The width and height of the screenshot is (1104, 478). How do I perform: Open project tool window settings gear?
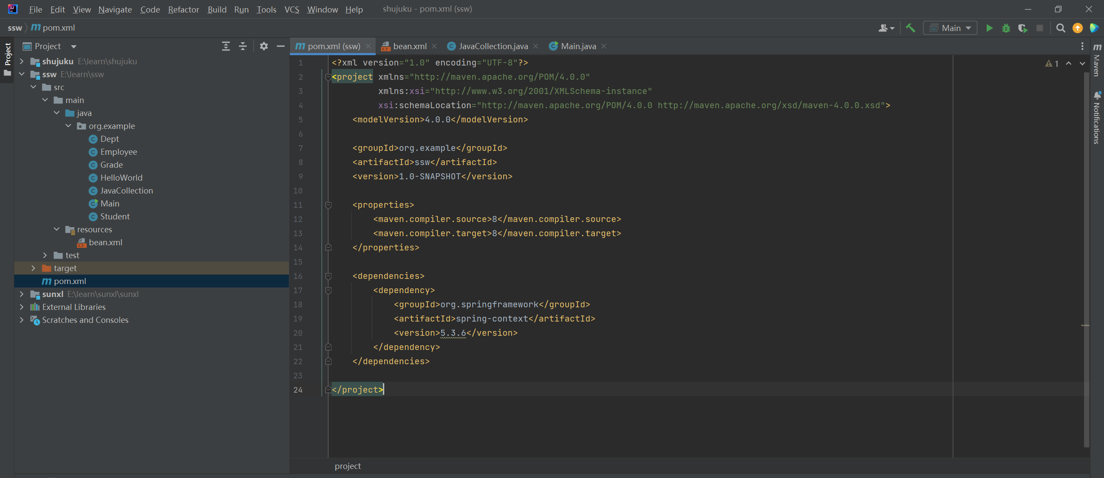(x=264, y=46)
